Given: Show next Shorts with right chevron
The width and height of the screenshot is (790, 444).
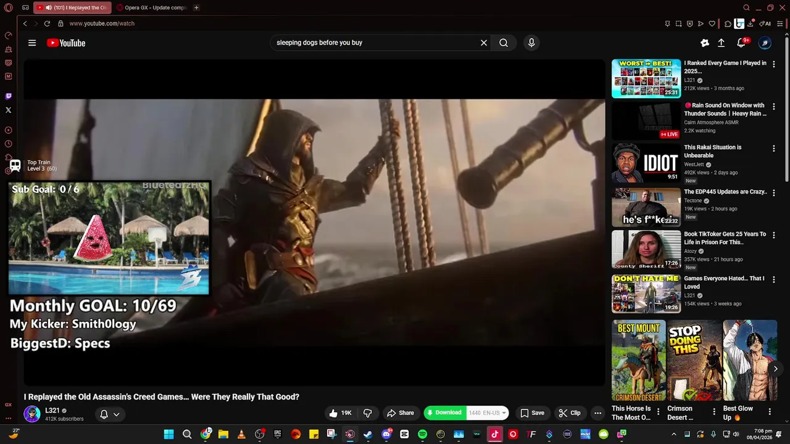Looking at the screenshot, I should point(775,369).
